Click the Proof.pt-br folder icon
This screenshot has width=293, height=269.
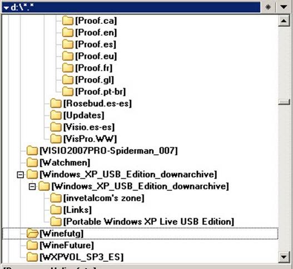click(67, 92)
